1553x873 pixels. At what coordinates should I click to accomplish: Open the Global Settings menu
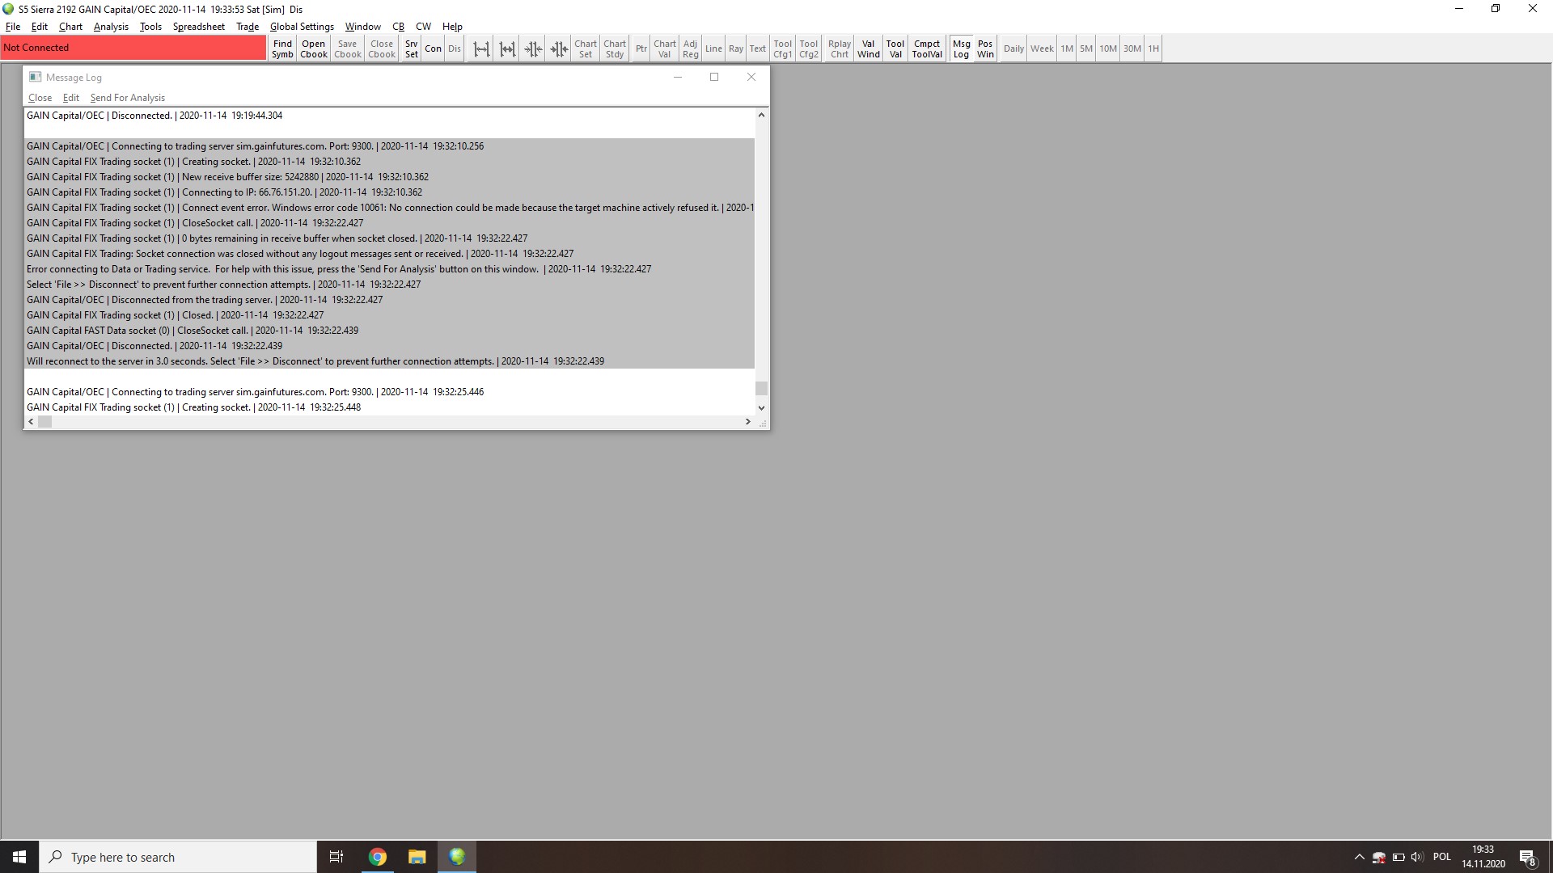click(302, 27)
